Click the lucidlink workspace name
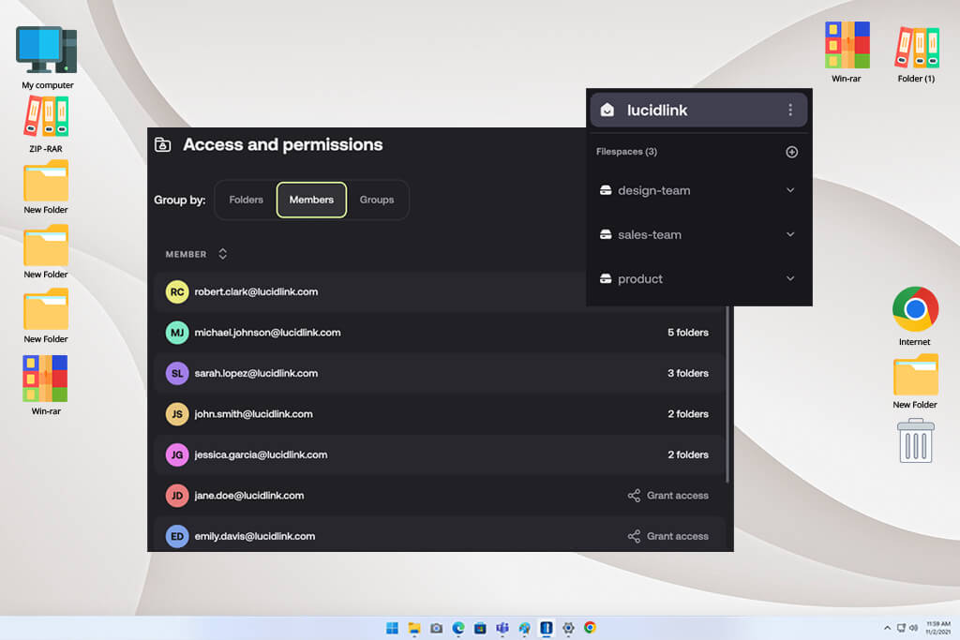 tap(657, 111)
